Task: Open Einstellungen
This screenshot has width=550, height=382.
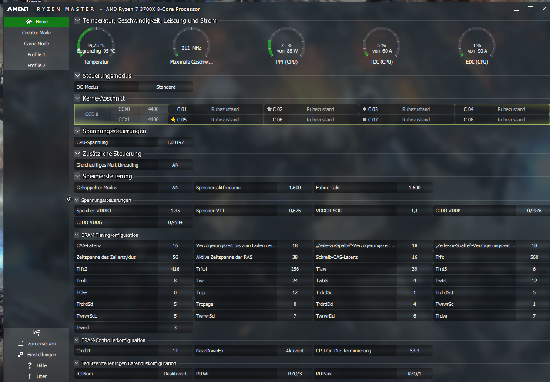Action: 37,355
